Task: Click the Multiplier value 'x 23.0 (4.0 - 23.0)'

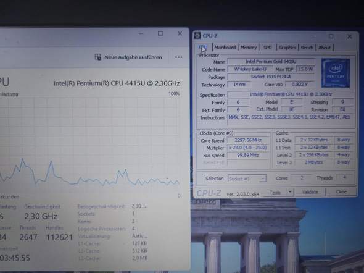Action: point(248,148)
